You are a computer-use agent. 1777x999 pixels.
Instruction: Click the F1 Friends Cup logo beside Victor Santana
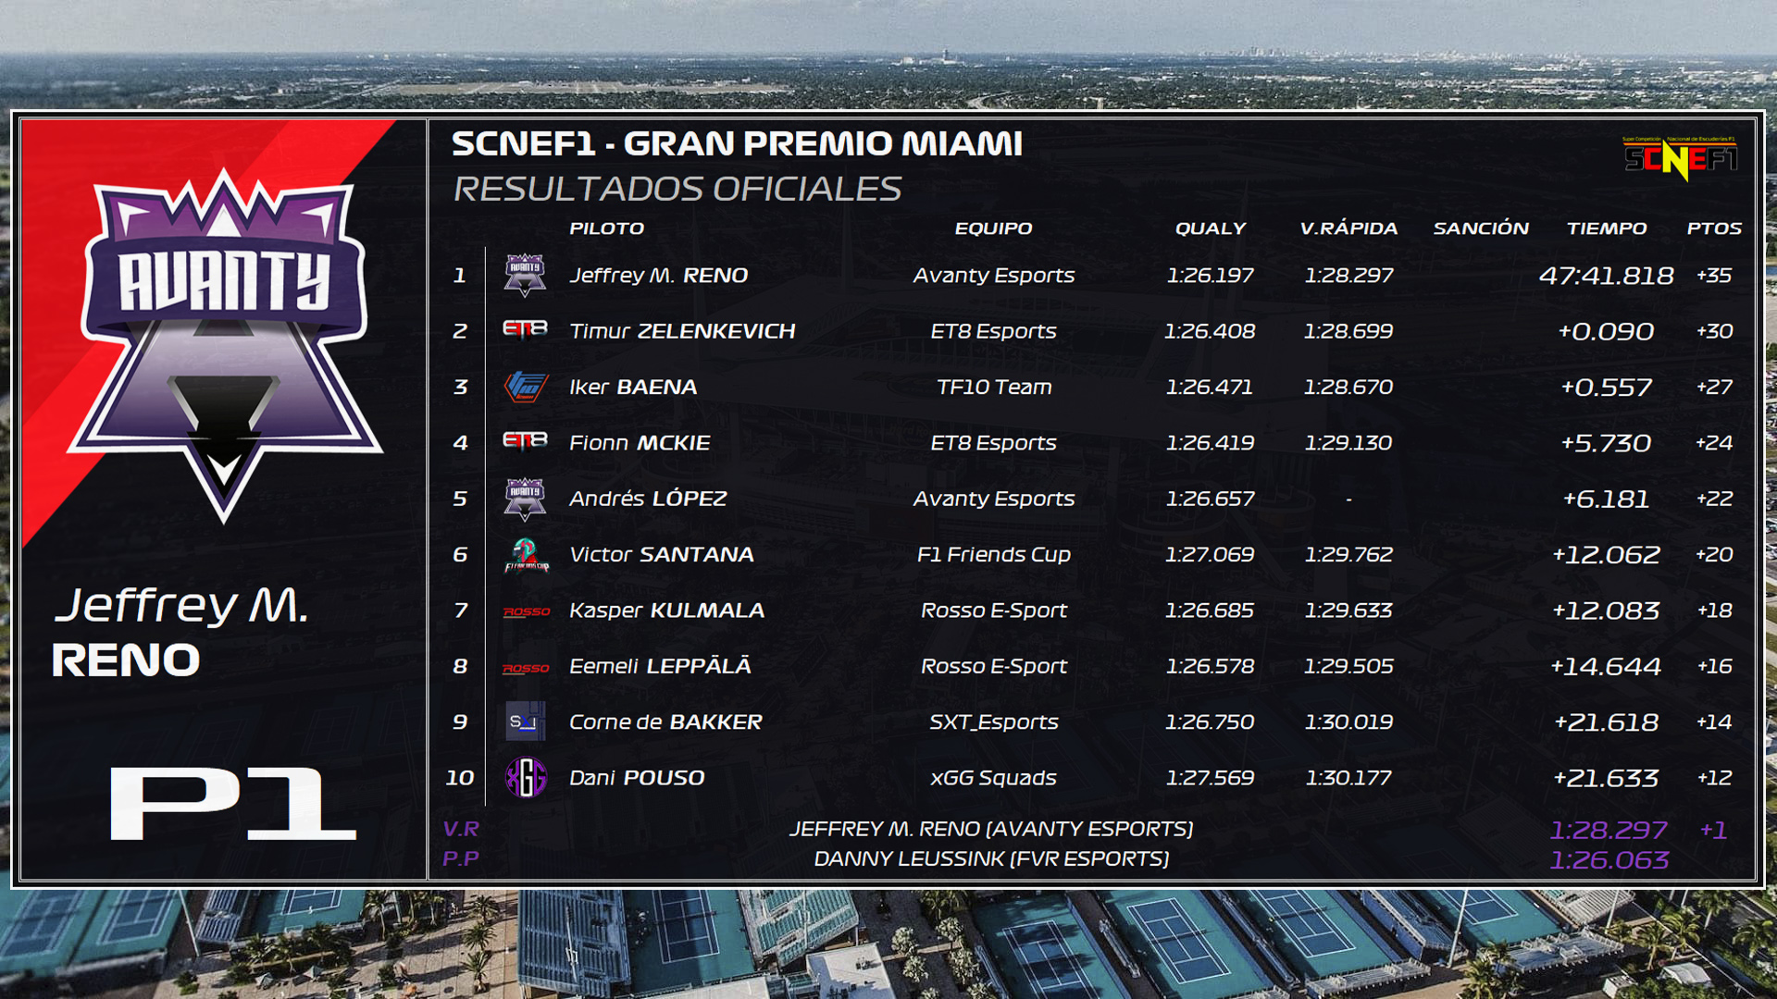point(526,555)
